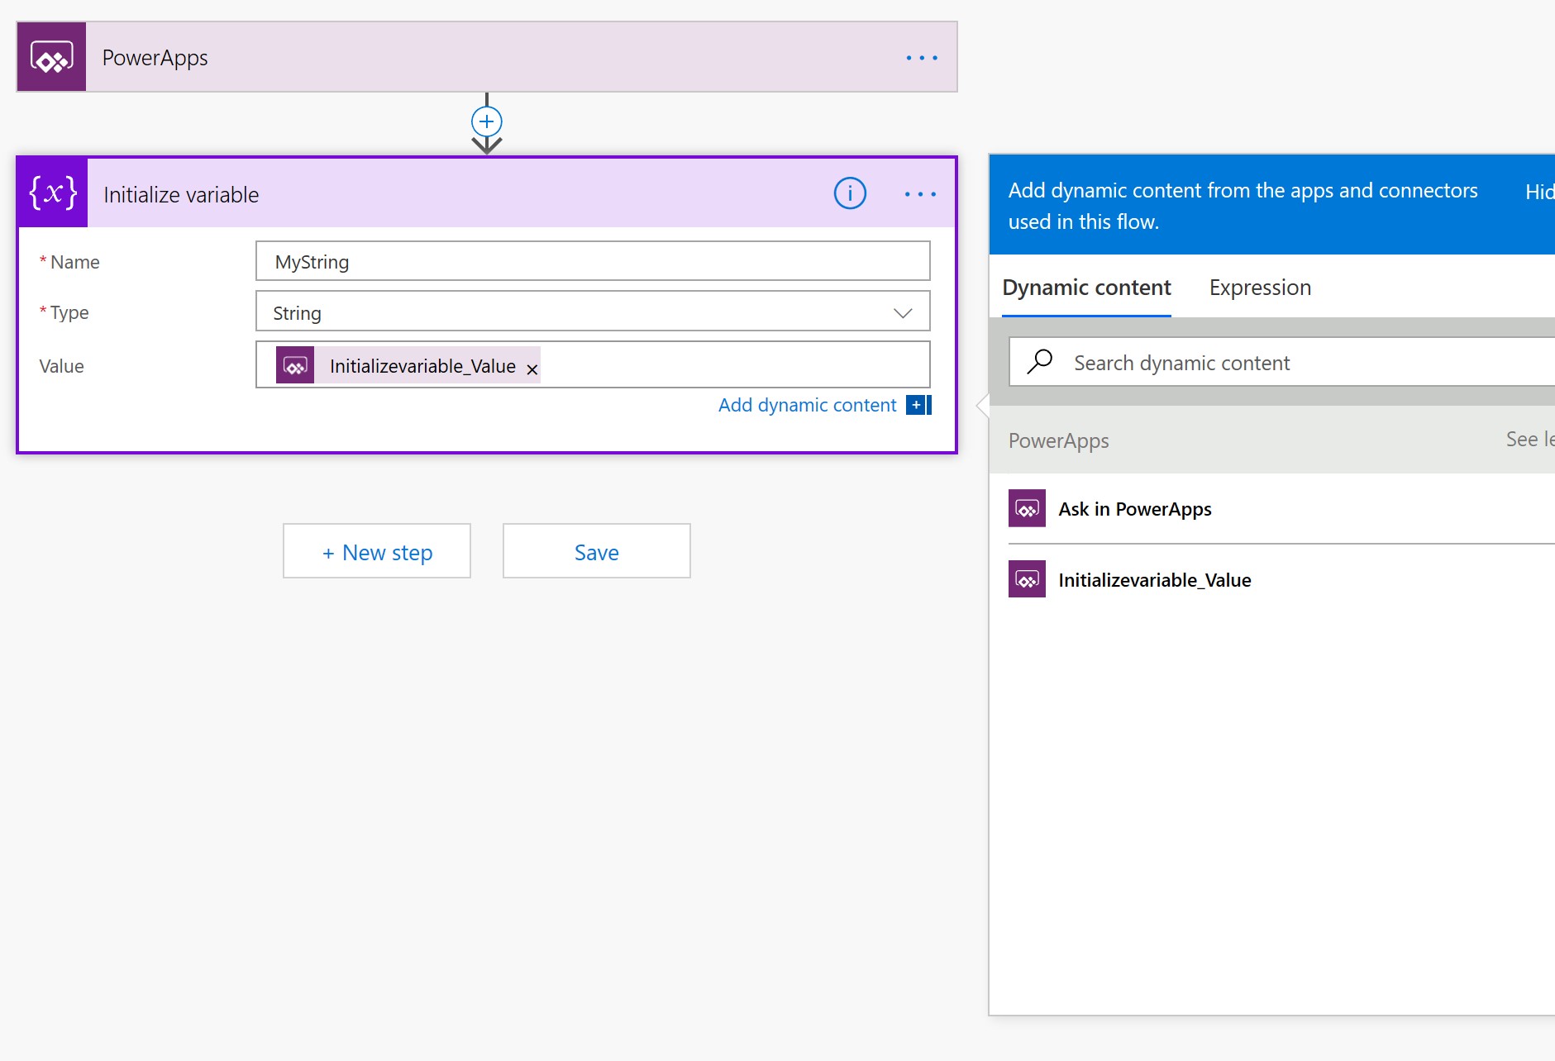Show info for Initialize variable action
Viewport: 1555px width, 1061px height.
(850, 193)
